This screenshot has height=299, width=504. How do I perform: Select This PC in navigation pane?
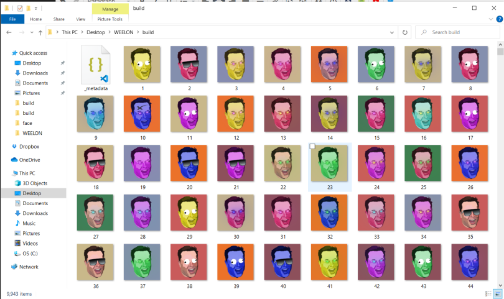pos(24,173)
